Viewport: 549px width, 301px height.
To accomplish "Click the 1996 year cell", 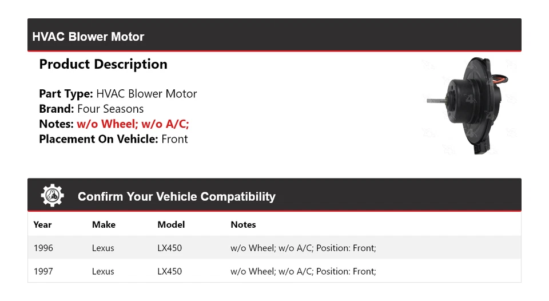I will tap(43, 248).
